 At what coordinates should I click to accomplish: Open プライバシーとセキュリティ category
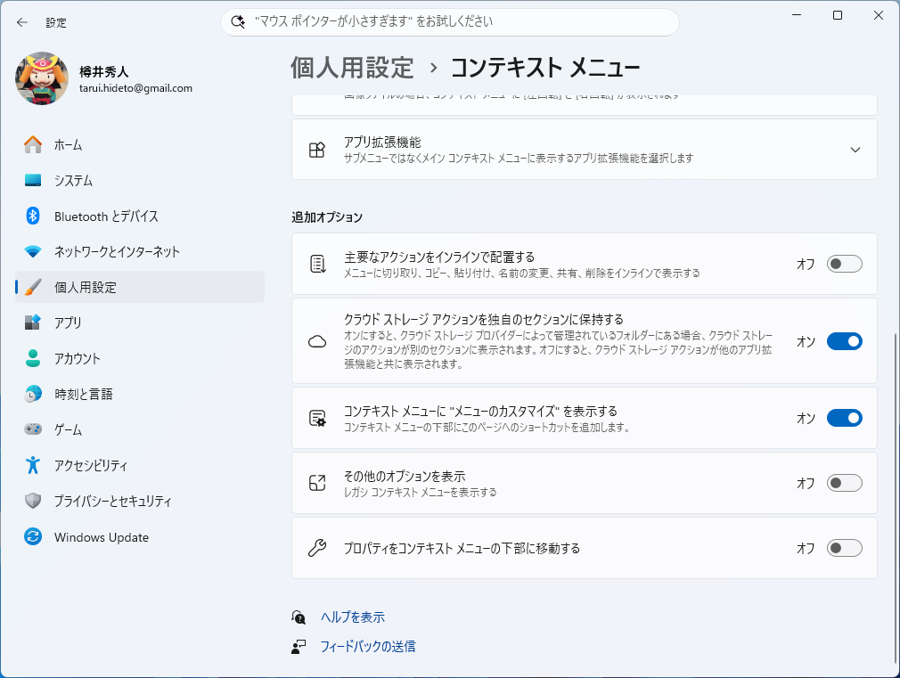[x=140, y=501]
